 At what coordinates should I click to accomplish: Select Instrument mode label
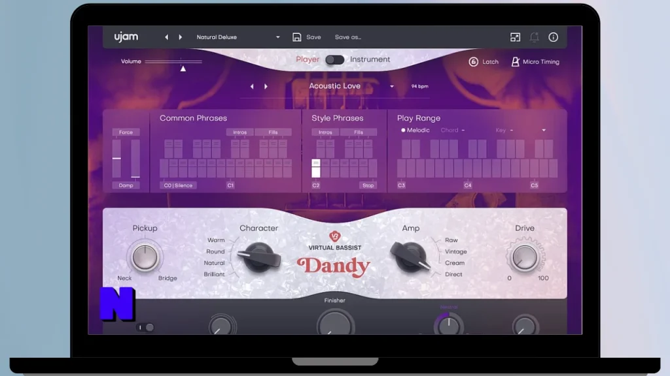click(370, 59)
